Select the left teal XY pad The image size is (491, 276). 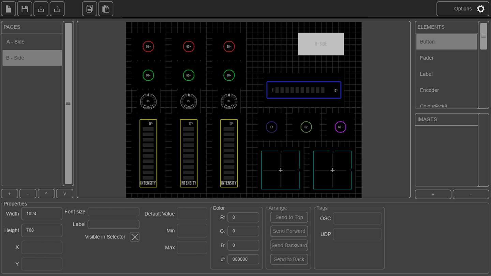(281, 170)
